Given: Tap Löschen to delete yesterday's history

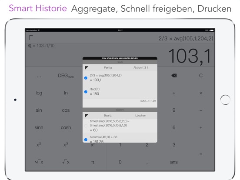Looking at the screenshot, I should [x=141, y=115].
